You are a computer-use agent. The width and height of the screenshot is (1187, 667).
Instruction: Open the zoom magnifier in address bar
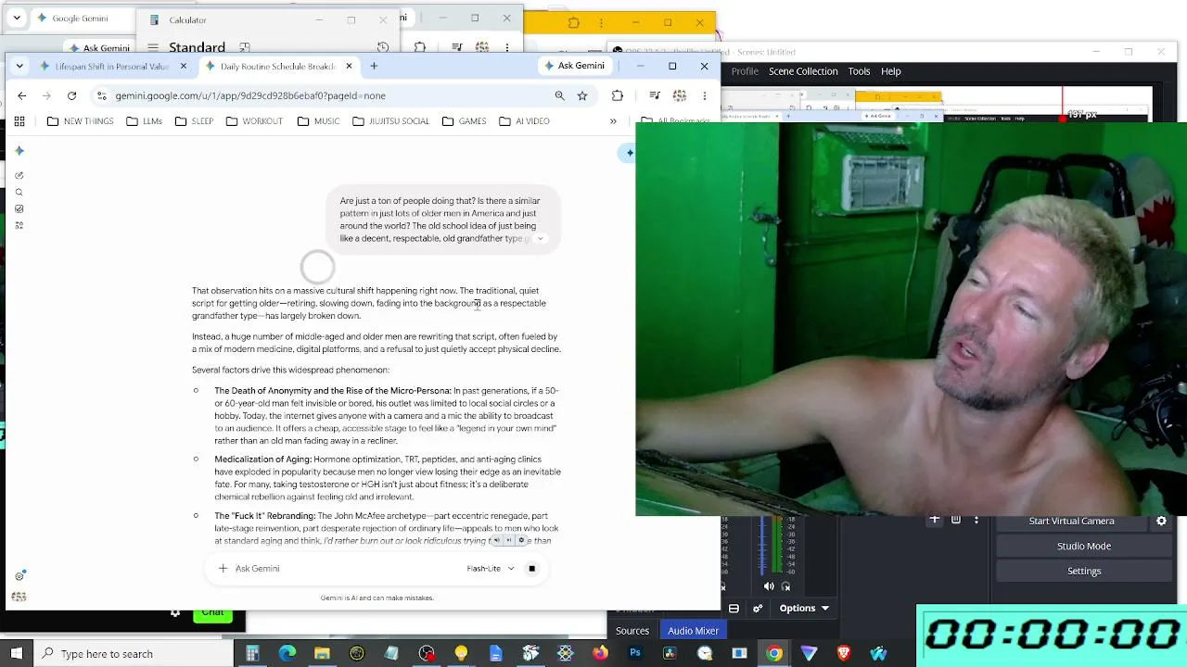(x=559, y=95)
